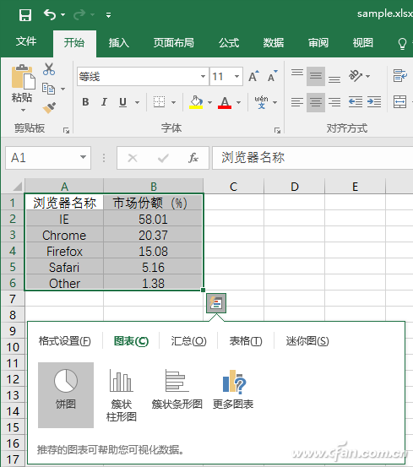Image resolution: width=413 pixels, height=467 pixels.
Task: Decrease indent icon
Action: (x=356, y=102)
